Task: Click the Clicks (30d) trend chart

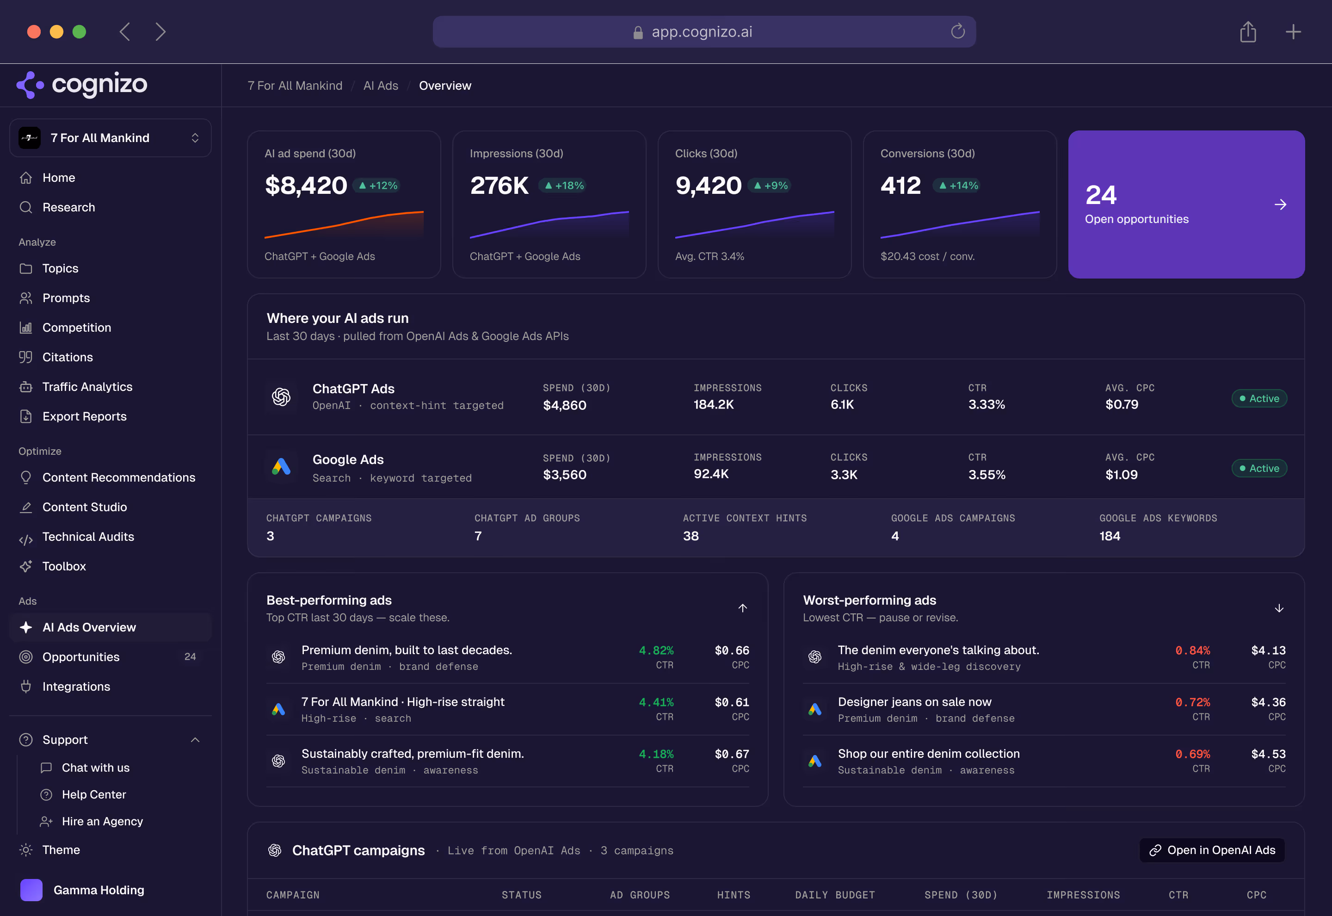Action: click(x=754, y=224)
